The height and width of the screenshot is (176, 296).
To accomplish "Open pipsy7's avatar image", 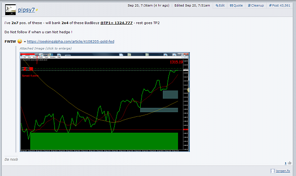I will (x=10, y=10).
